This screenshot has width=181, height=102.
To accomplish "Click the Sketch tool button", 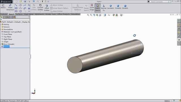I will pyautogui.click(x=3, y=6).
